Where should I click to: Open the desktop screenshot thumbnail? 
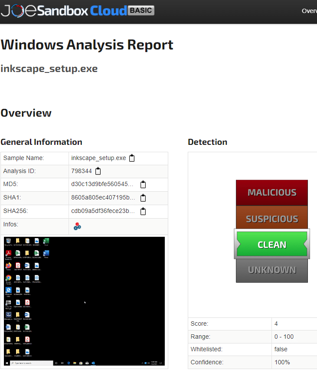pyautogui.click(x=85, y=301)
